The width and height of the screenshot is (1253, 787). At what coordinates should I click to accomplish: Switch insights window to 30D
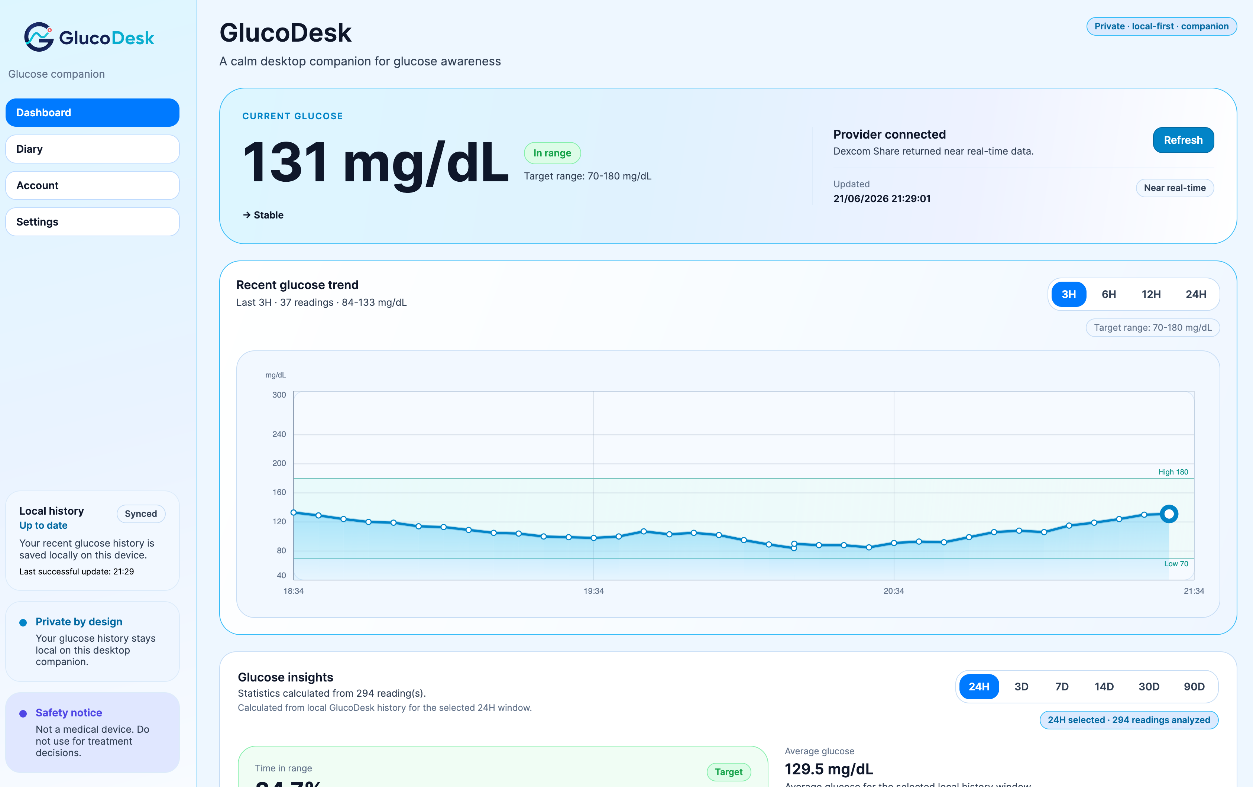click(1149, 687)
